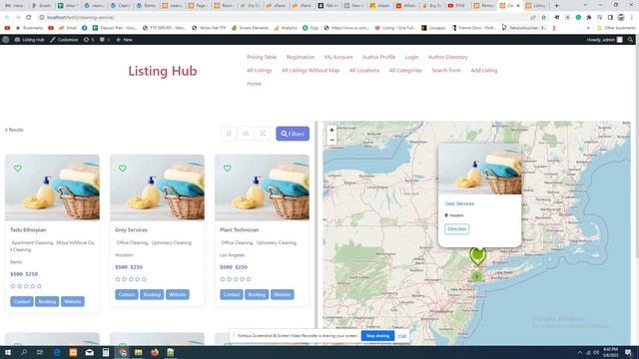
Task: Click Customize in the admin bar
Action: click(64, 40)
